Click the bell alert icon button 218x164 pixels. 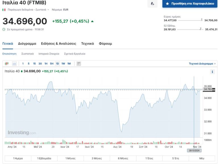(x=152, y=4)
